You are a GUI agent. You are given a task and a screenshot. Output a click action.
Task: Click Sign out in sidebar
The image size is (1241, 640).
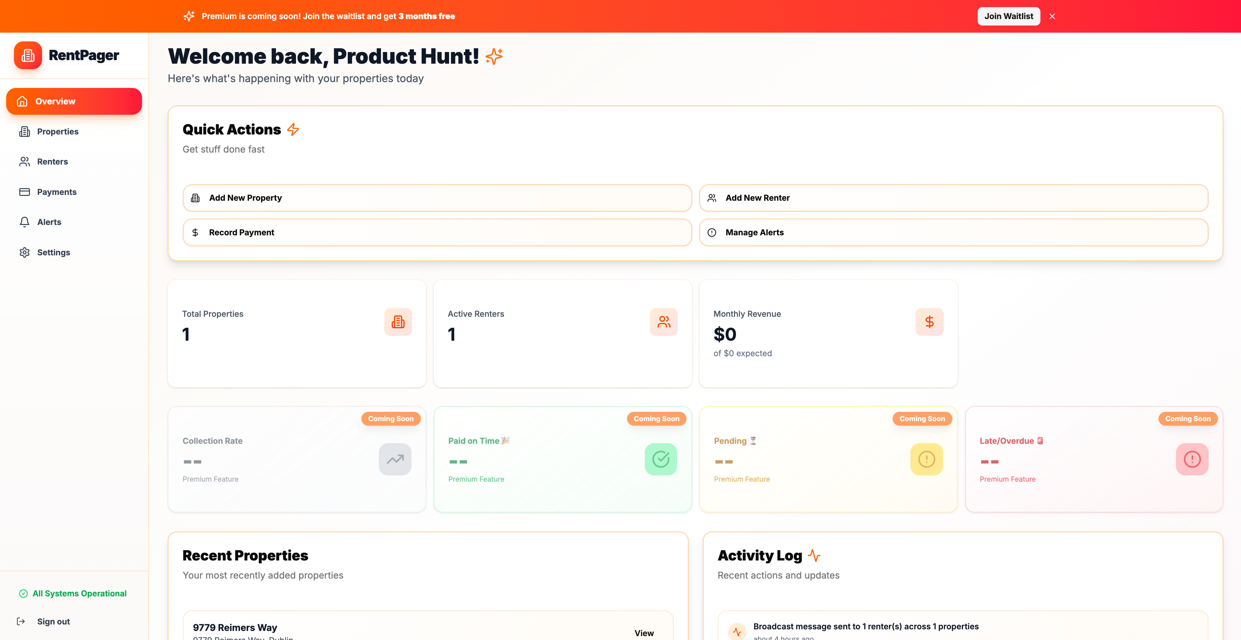pyautogui.click(x=53, y=621)
